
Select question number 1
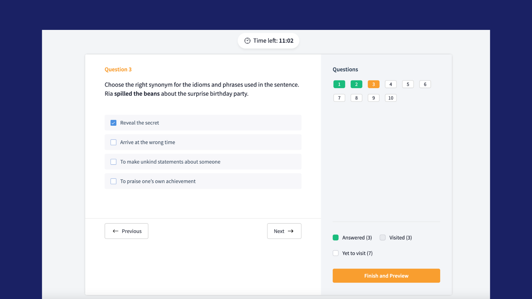click(339, 84)
